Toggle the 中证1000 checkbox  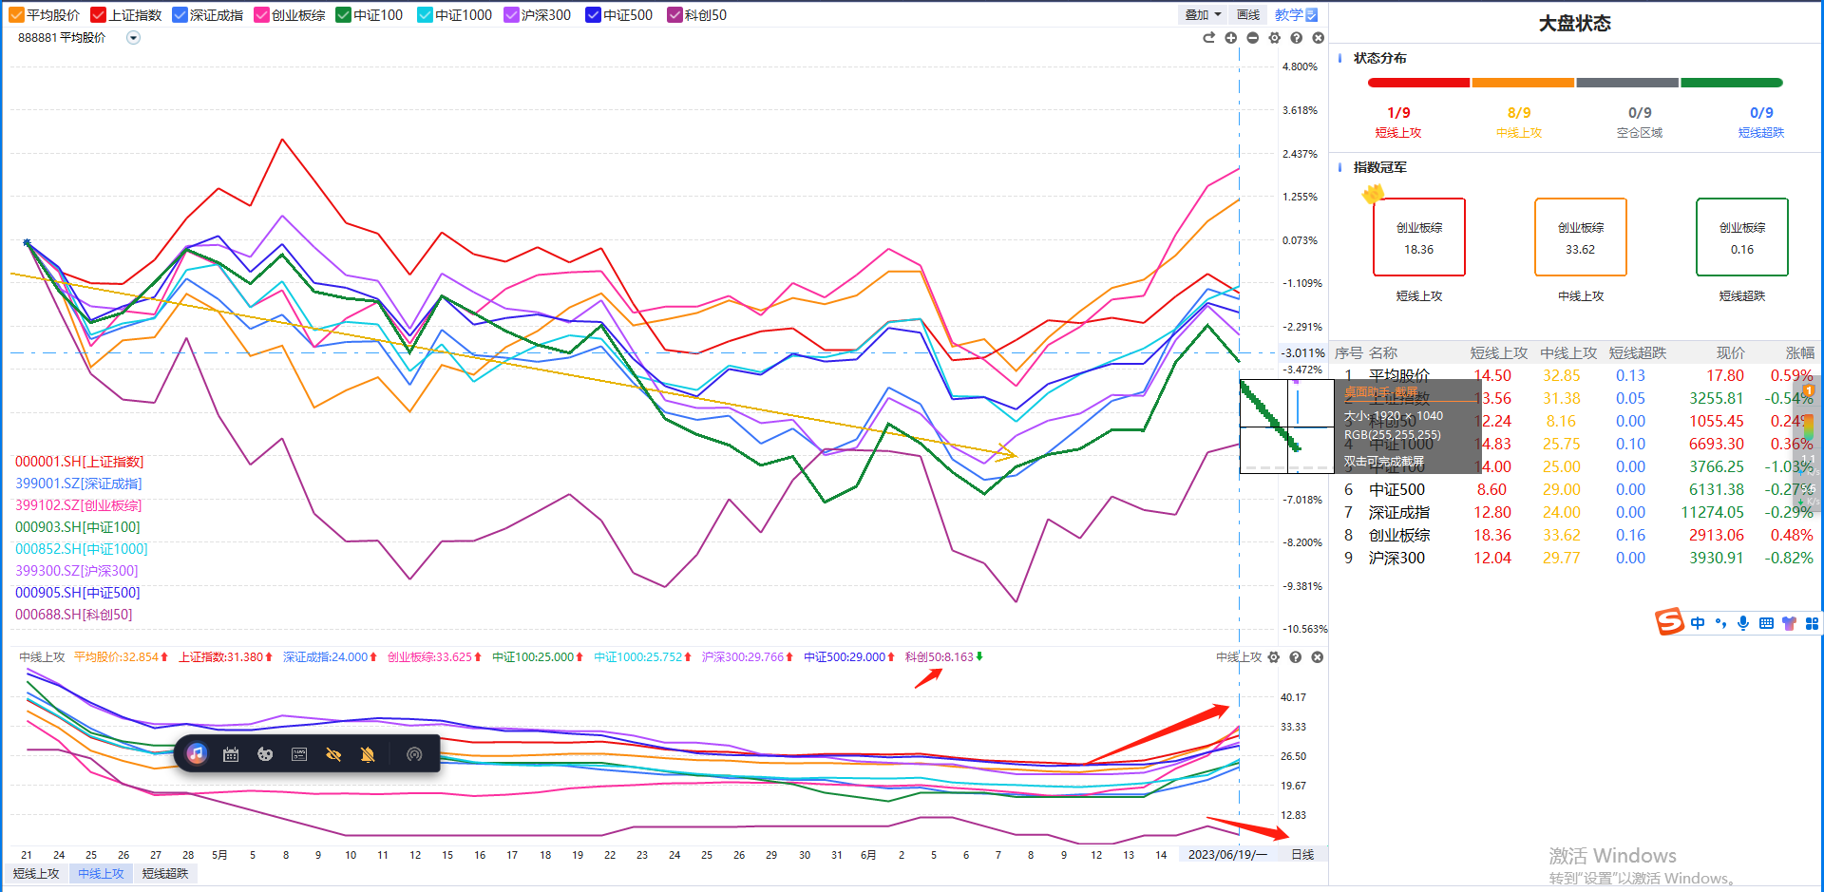pos(425,15)
